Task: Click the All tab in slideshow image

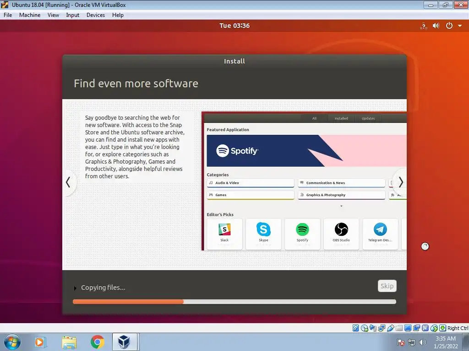Action: pyautogui.click(x=314, y=118)
